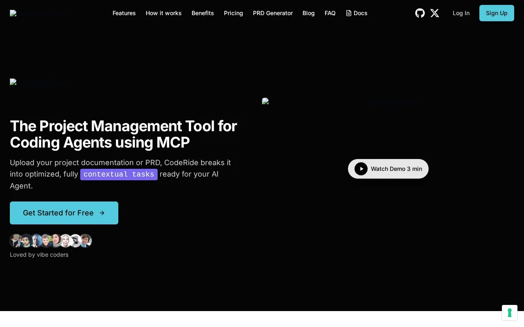Click the Sign Up button
524x327 pixels.
pos(497,13)
